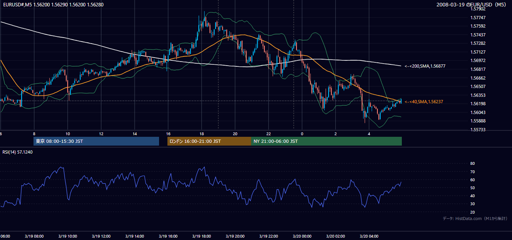Click hour label 14 under the price chart

tap(135, 134)
